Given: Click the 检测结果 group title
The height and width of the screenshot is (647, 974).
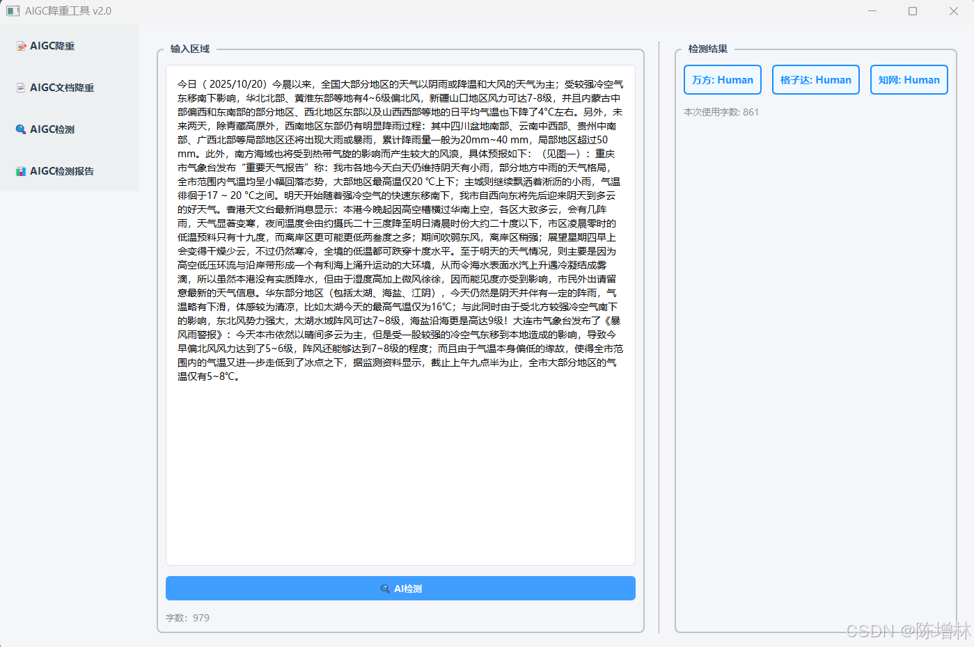Looking at the screenshot, I should click(708, 49).
